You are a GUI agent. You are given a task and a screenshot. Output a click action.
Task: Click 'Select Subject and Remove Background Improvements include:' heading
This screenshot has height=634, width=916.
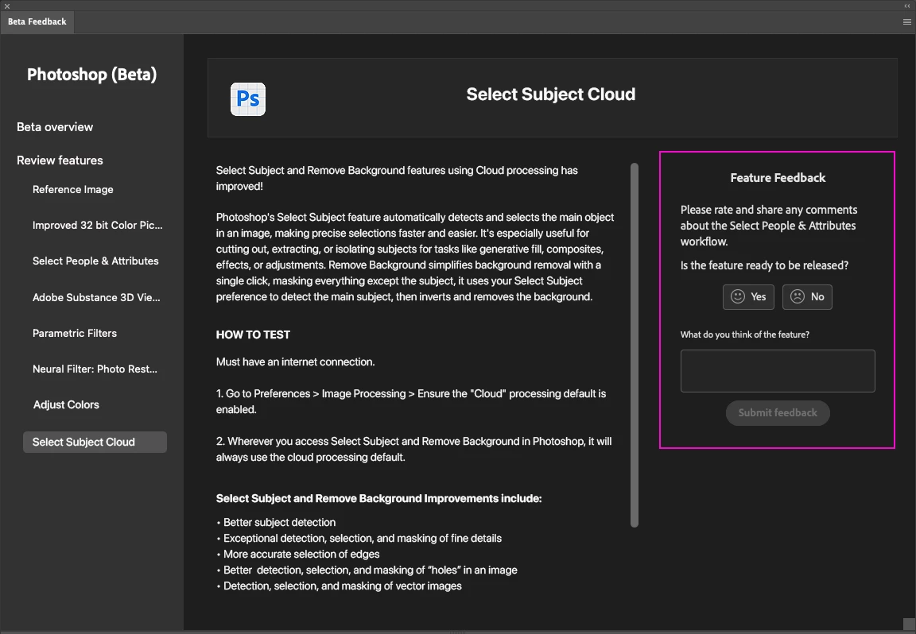point(378,499)
